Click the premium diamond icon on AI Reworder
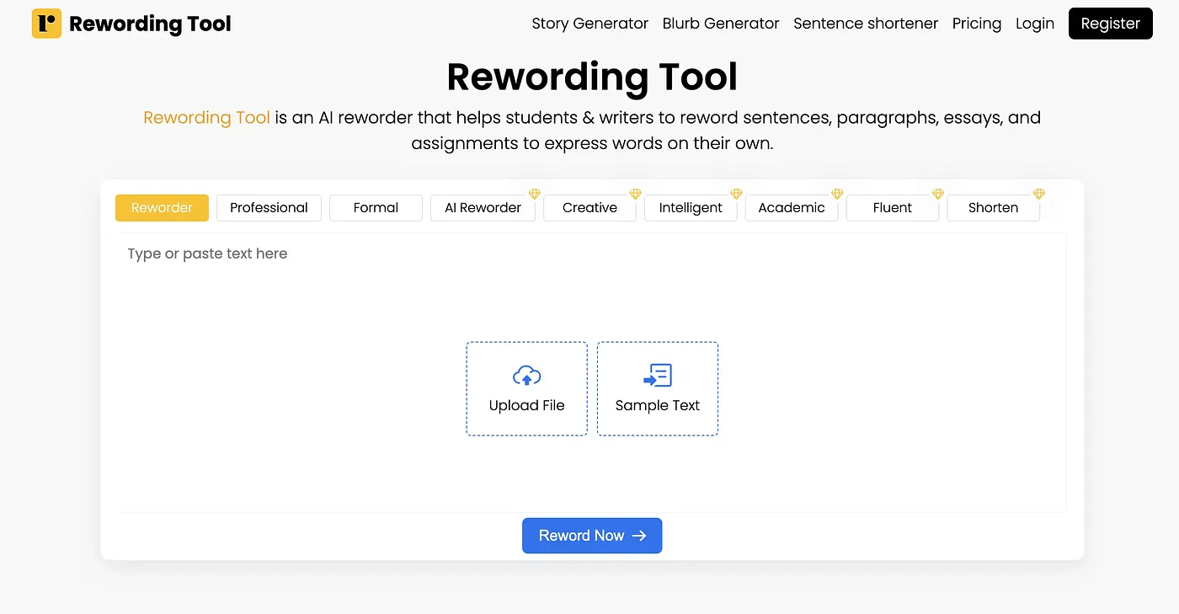 [534, 195]
